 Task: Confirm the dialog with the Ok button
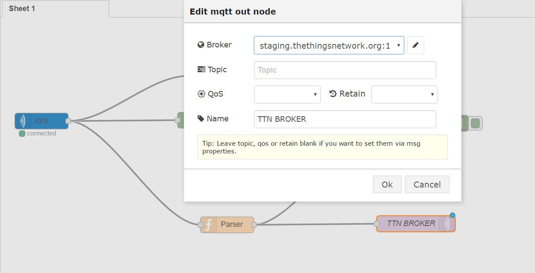click(387, 185)
